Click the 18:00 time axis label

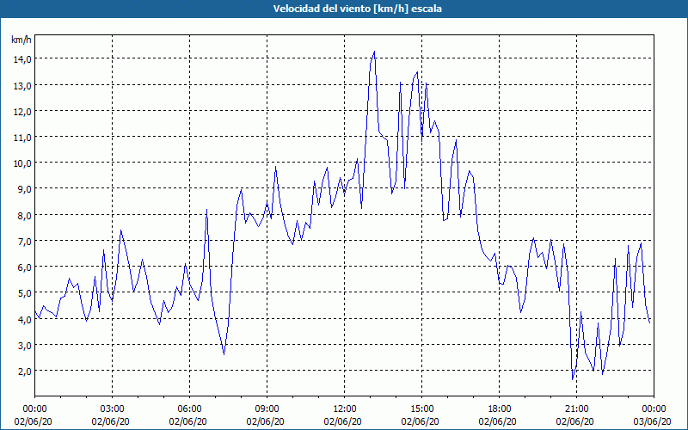499,409
